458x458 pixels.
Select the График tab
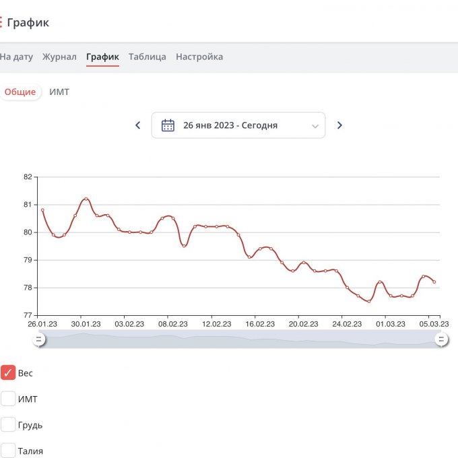(102, 57)
